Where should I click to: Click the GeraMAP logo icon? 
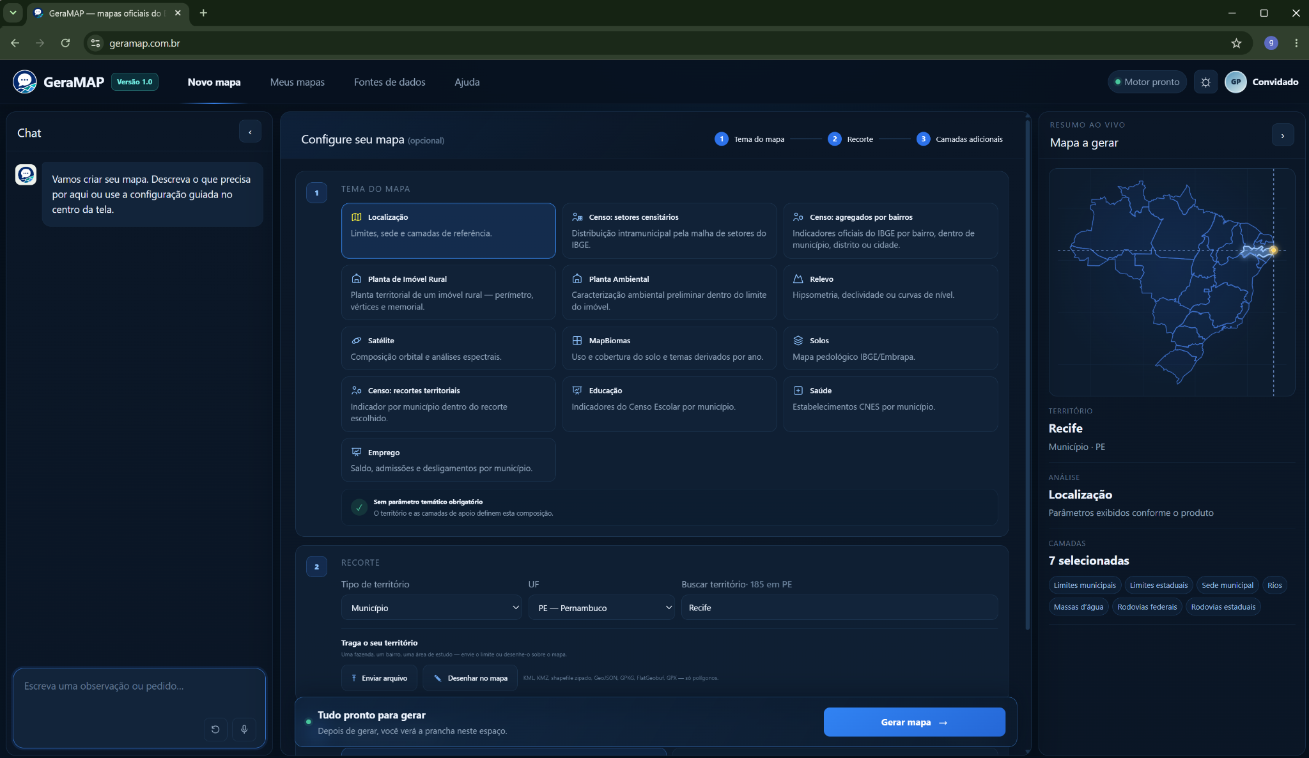(x=25, y=82)
